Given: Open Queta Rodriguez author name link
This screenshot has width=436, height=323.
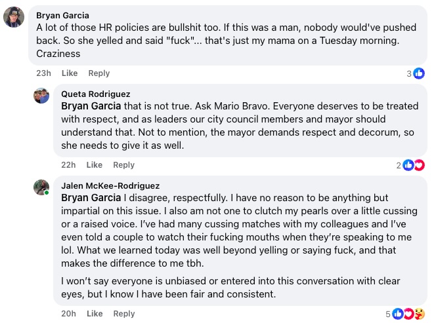Looking at the screenshot, I should 96,94.
